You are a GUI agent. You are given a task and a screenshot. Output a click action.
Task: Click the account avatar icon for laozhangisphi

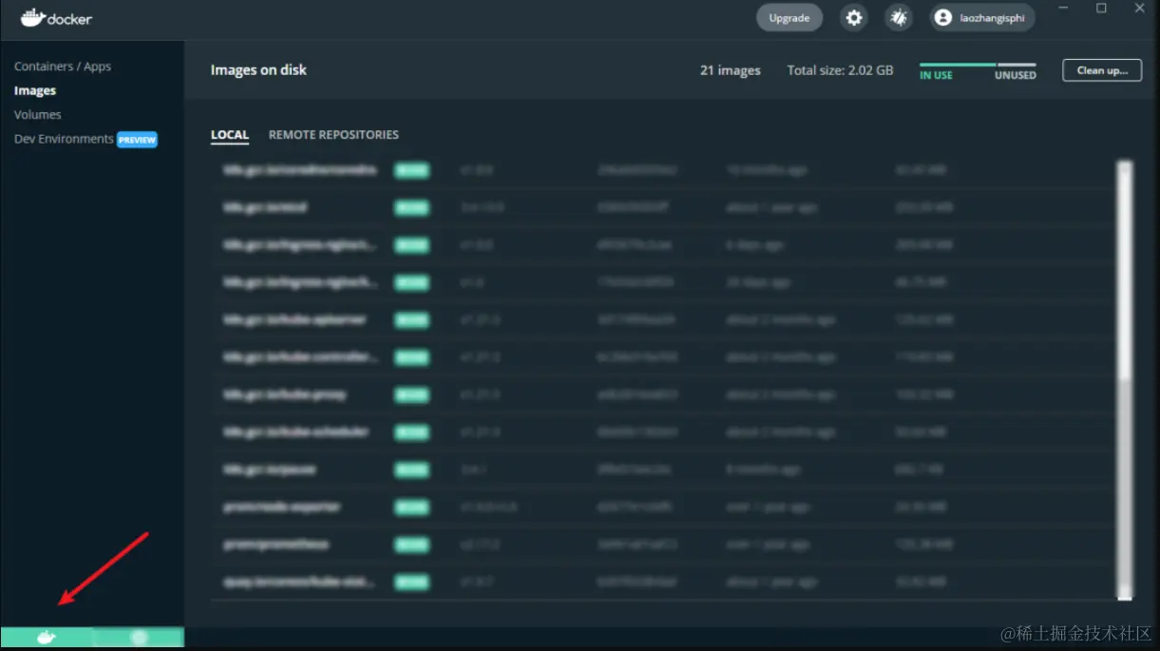942,17
